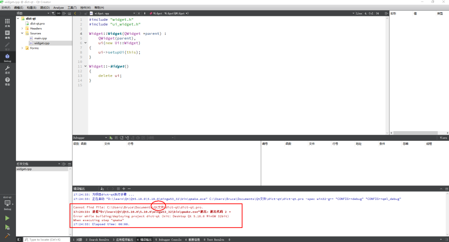Switch to Edit mode in sidebar
Screen dimensions: 449x242
[7, 34]
